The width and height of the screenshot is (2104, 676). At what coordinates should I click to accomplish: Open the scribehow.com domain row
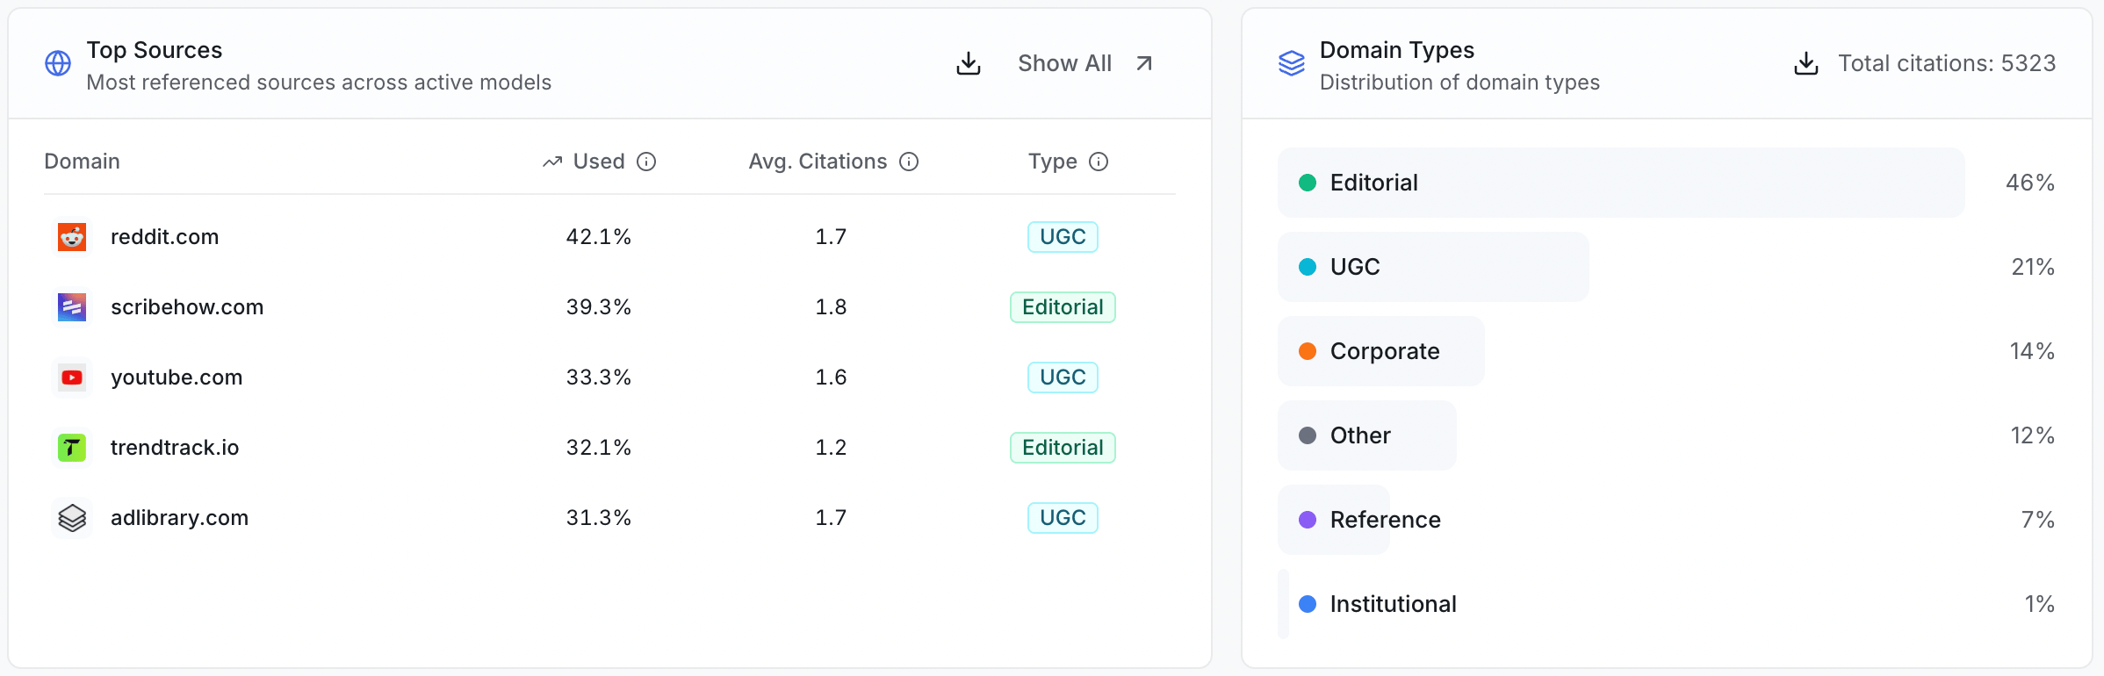tap(609, 307)
